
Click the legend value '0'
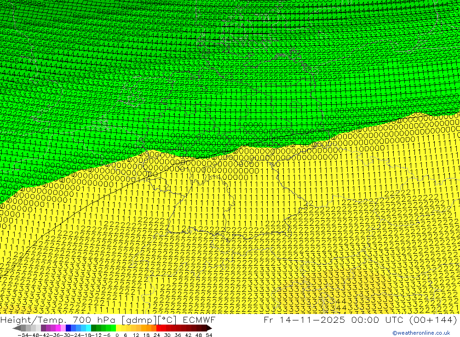point(117,335)
